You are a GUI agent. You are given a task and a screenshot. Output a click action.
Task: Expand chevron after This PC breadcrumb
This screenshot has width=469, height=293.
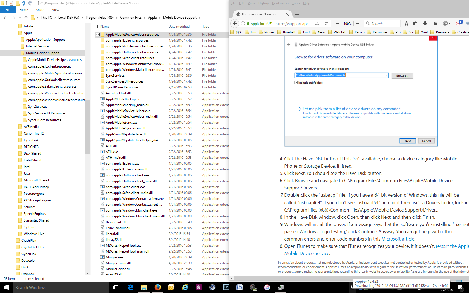click(55, 18)
